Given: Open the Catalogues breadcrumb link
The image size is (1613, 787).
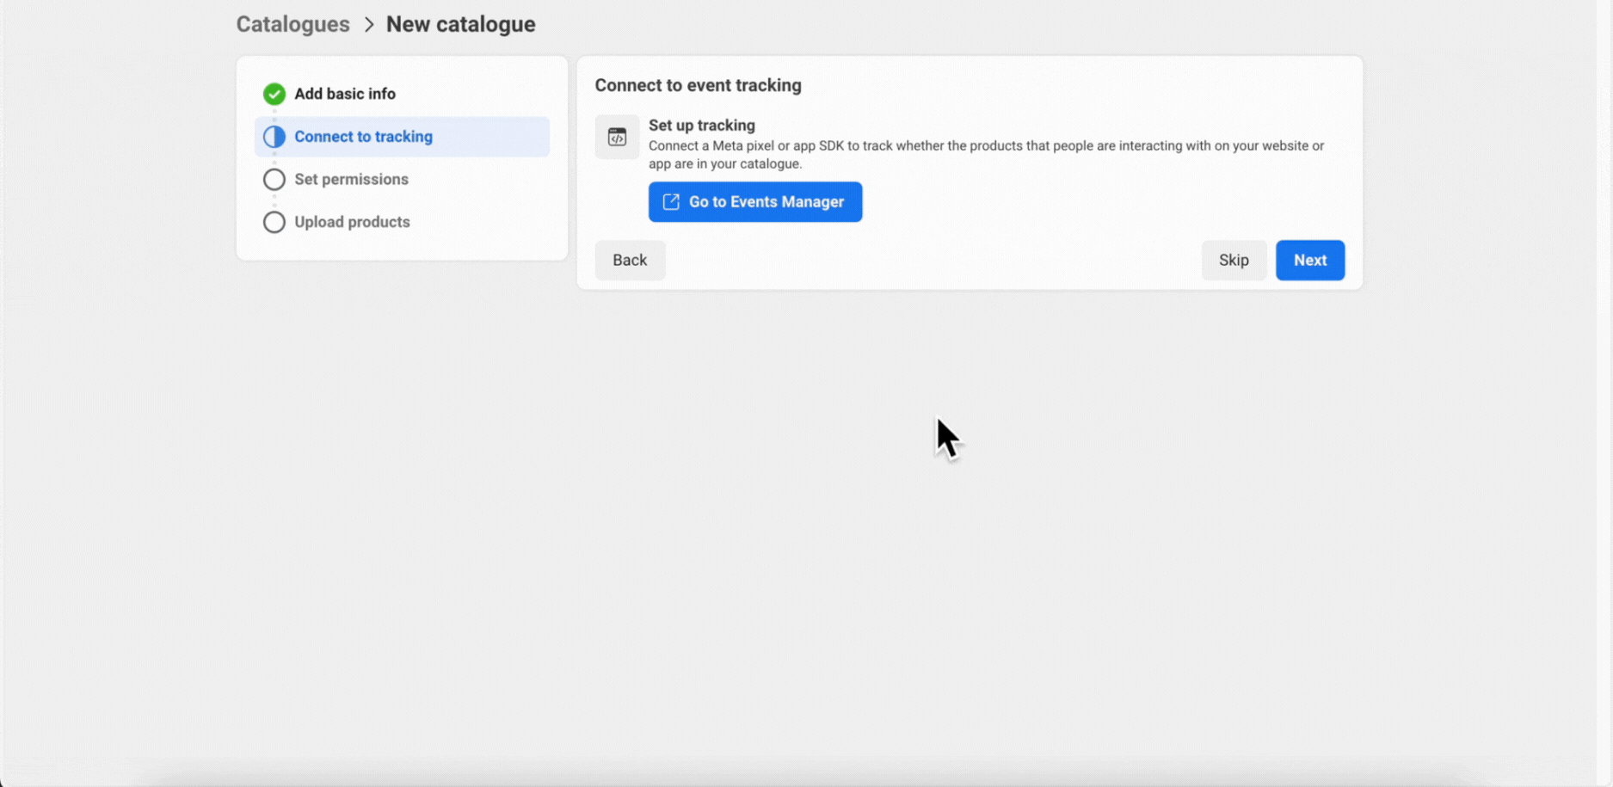Looking at the screenshot, I should (293, 24).
